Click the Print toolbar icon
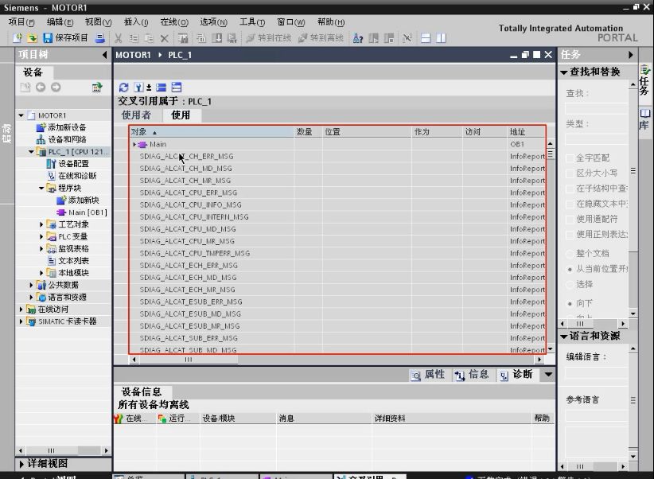 (100, 38)
